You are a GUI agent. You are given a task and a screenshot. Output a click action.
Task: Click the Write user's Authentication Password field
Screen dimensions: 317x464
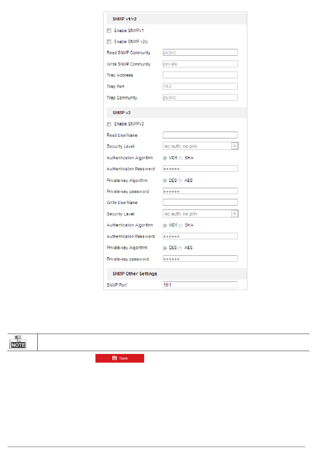pyautogui.click(x=200, y=236)
